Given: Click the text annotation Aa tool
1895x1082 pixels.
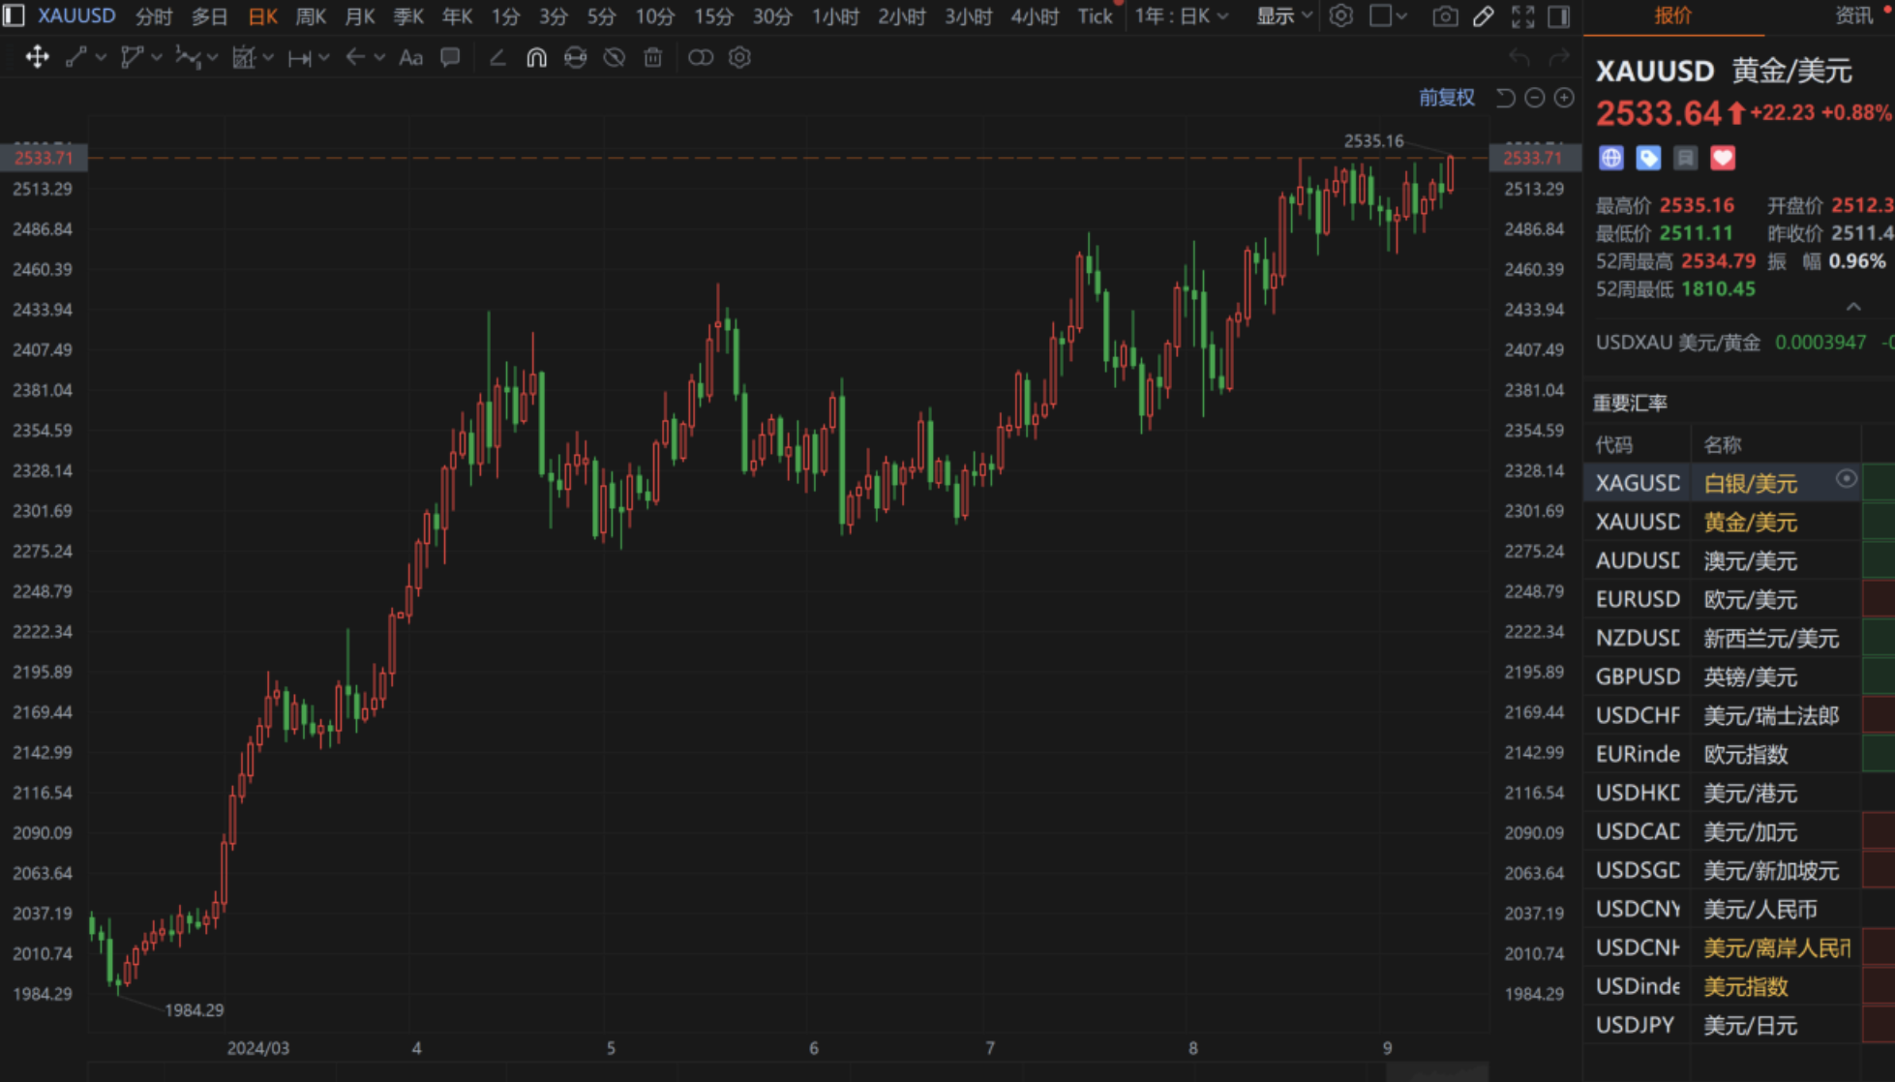Looking at the screenshot, I should click(x=410, y=57).
